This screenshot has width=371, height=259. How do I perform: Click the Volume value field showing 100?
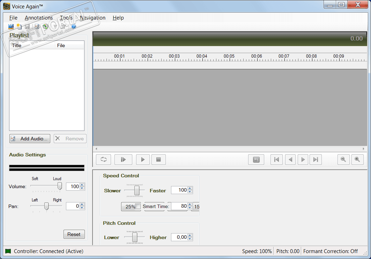73,186
